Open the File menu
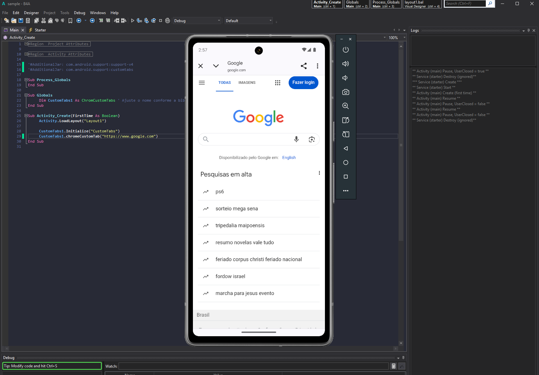 click(x=5, y=13)
